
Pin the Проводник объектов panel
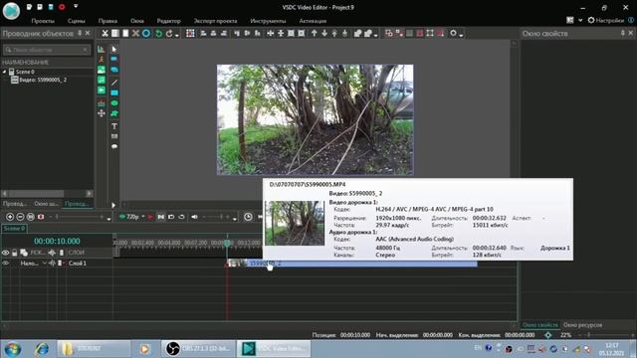point(80,33)
